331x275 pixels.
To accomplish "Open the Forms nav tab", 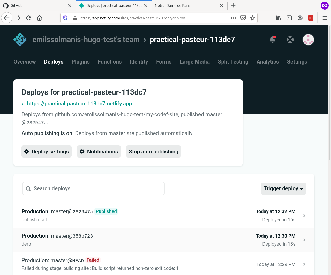I will tap(164, 62).
